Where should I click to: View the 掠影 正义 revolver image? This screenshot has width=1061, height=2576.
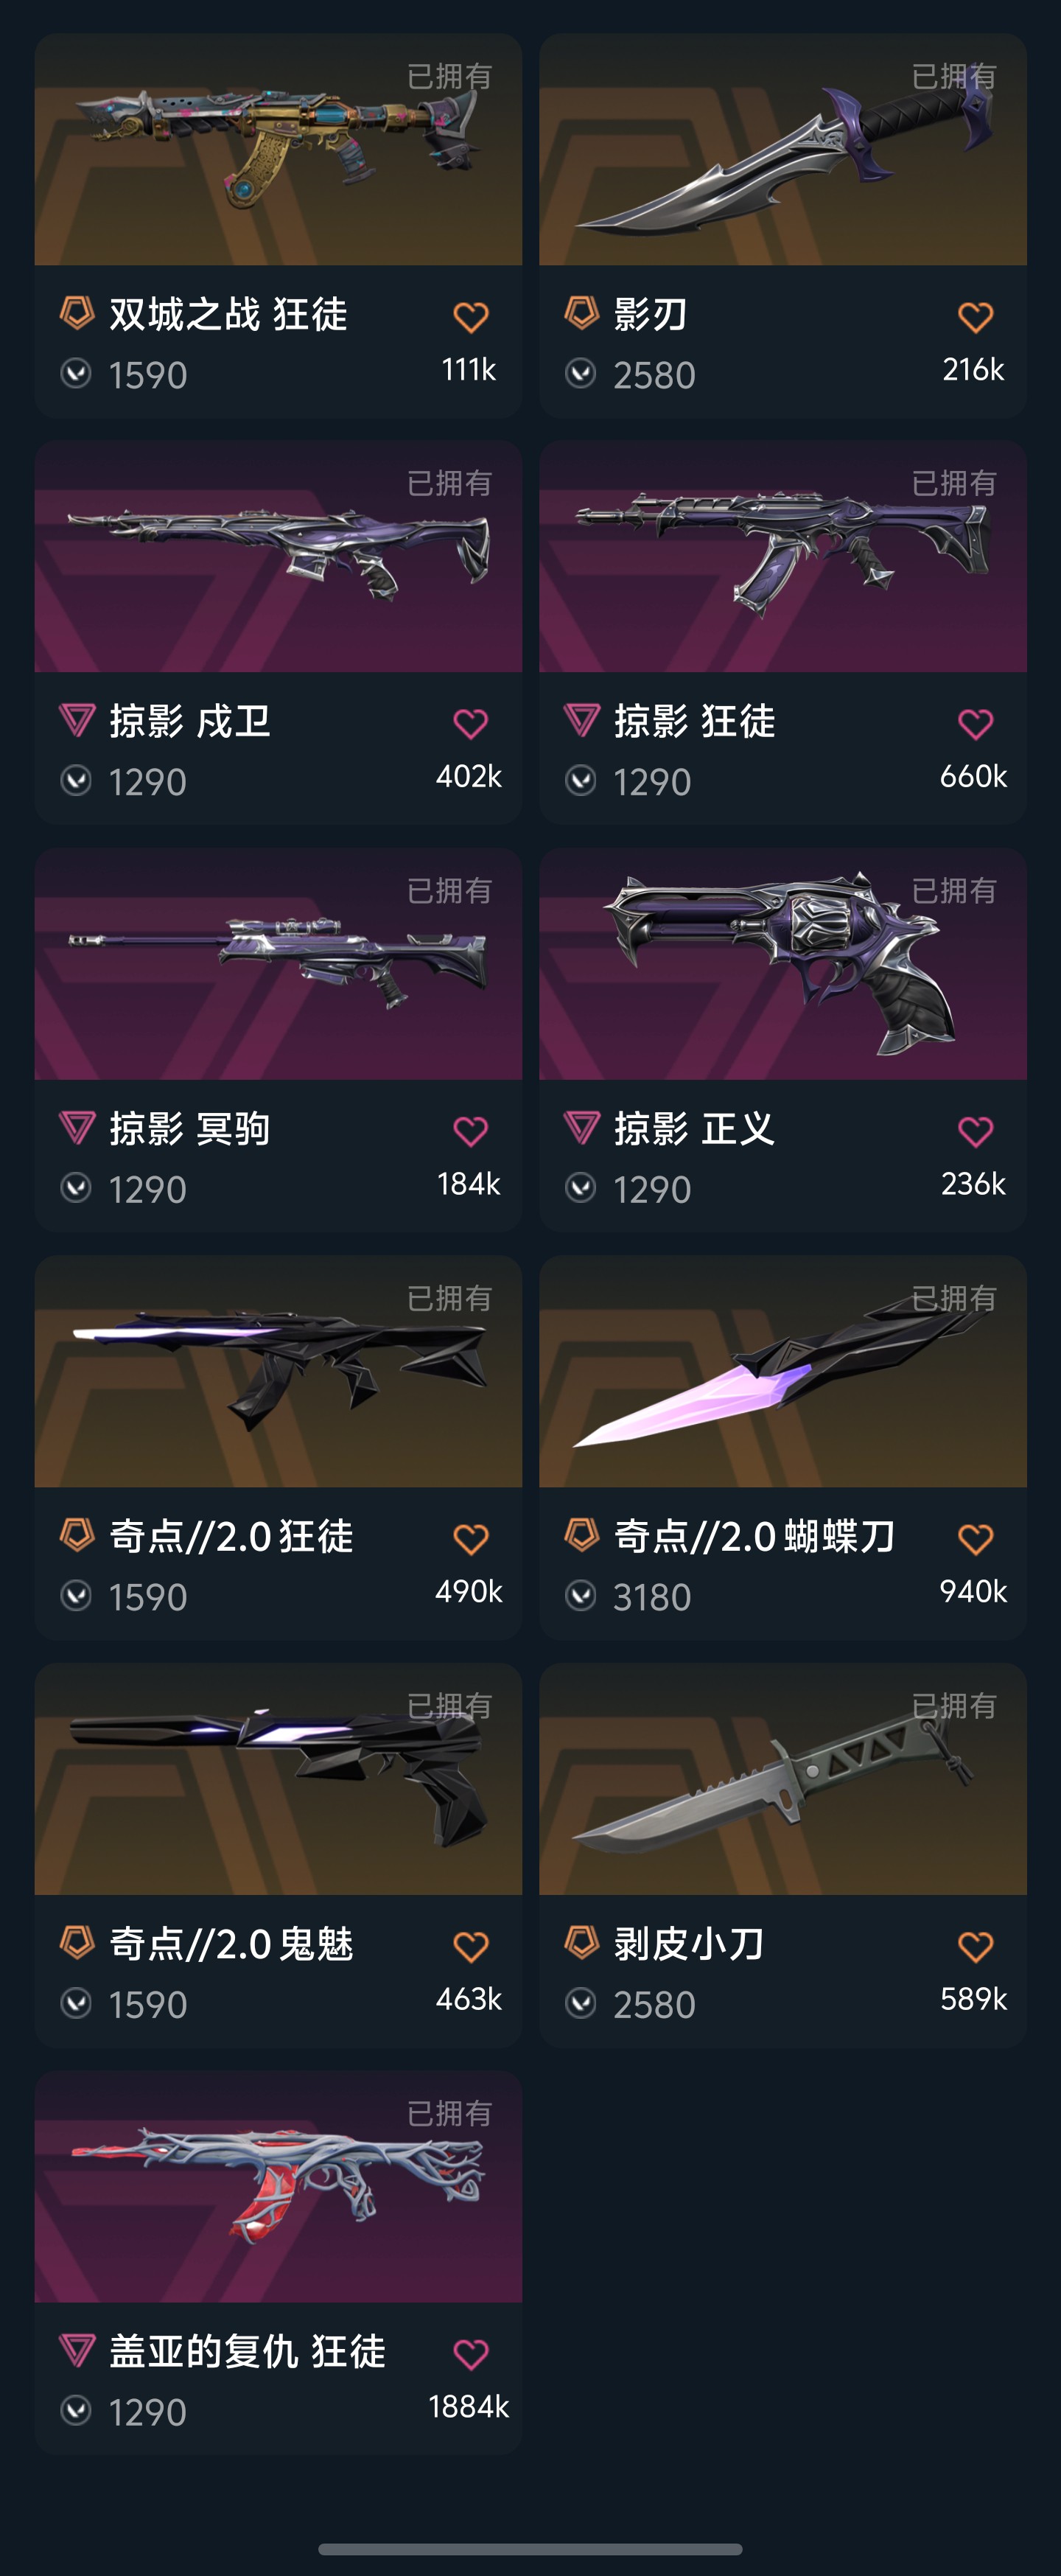coord(783,964)
